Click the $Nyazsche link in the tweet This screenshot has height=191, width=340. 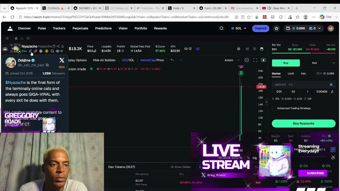[16, 83]
